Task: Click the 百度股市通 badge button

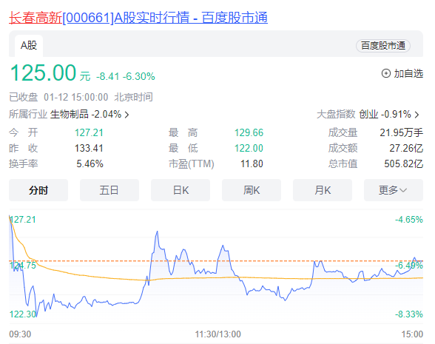Action: click(383, 46)
